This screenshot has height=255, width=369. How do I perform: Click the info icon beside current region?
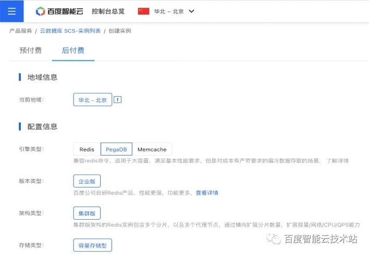click(x=117, y=99)
